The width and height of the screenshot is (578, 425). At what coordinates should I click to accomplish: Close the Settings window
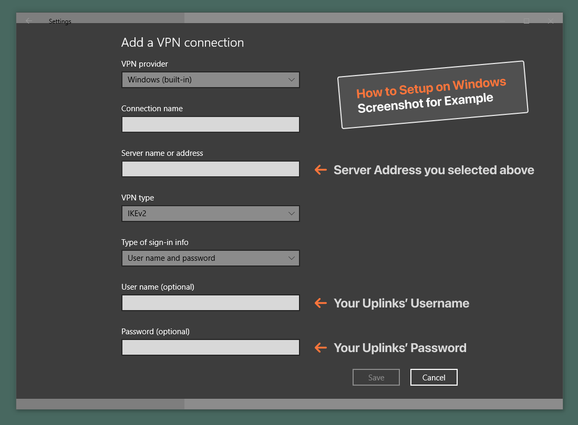(x=551, y=21)
